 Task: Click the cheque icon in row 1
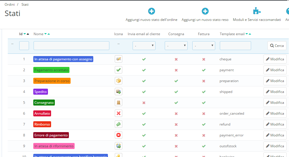tap(119, 59)
